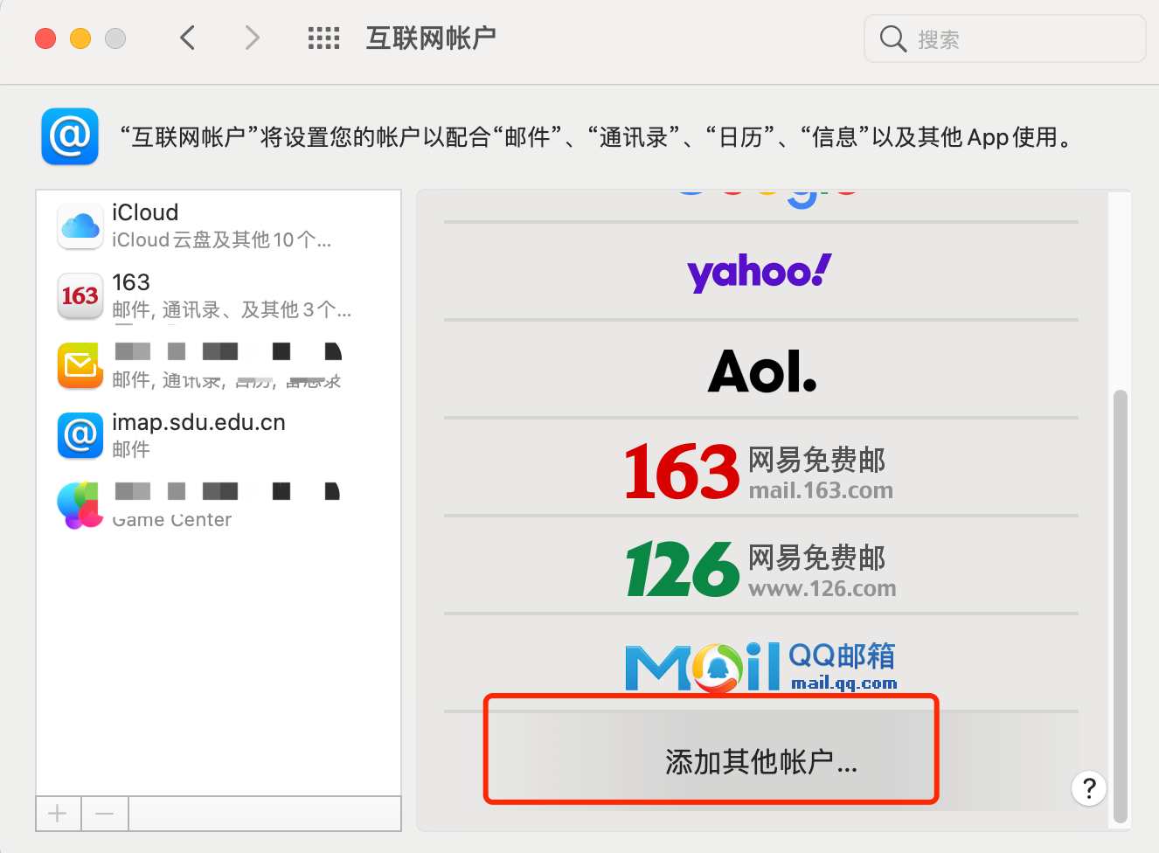The height and width of the screenshot is (853, 1159).
Task: Go forward with the right chevron
Action: tap(252, 38)
